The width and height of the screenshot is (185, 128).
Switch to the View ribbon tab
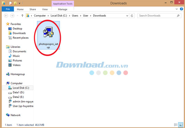45,9
